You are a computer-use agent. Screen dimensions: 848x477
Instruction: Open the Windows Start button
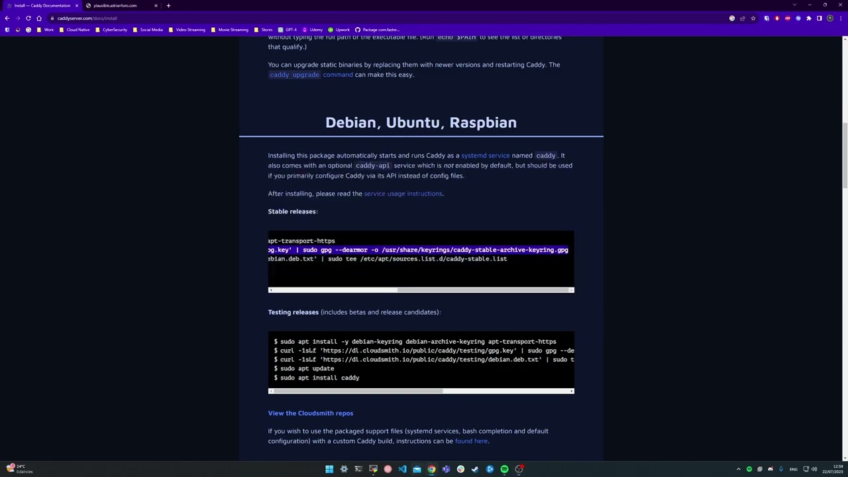[x=329, y=469]
